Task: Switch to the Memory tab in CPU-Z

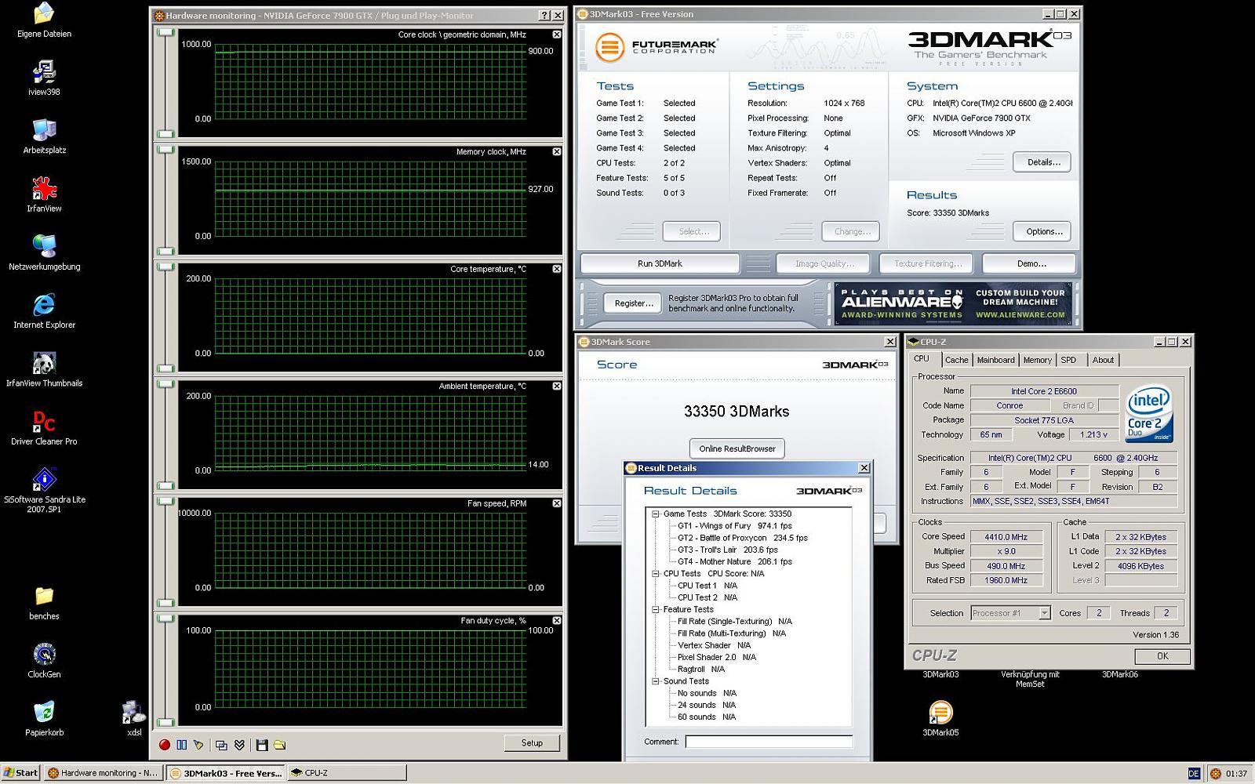Action: pos(1037,360)
